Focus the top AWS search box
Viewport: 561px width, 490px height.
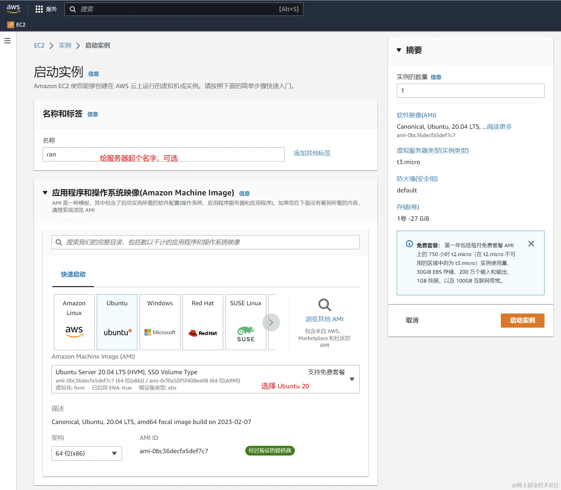pyautogui.click(x=184, y=9)
